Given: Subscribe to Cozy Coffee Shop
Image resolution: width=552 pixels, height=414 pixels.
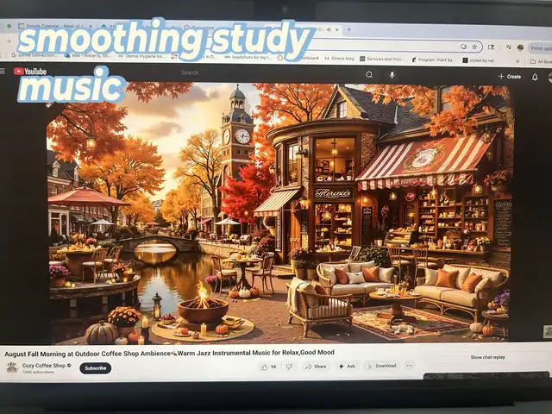Looking at the screenshot, I should [95, 368].
